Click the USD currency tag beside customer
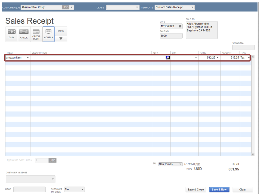 (x=66, y=7)
